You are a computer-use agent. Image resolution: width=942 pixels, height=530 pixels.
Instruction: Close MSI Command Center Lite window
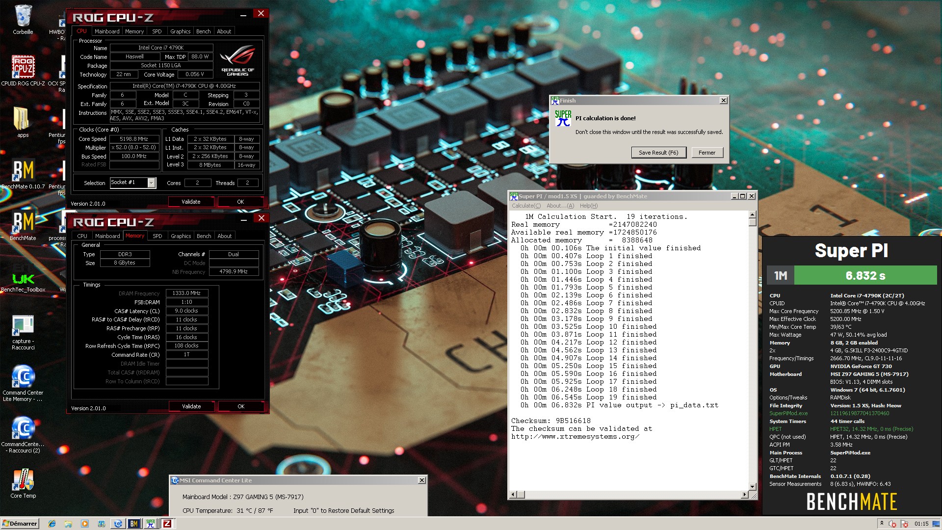[422, 480]
